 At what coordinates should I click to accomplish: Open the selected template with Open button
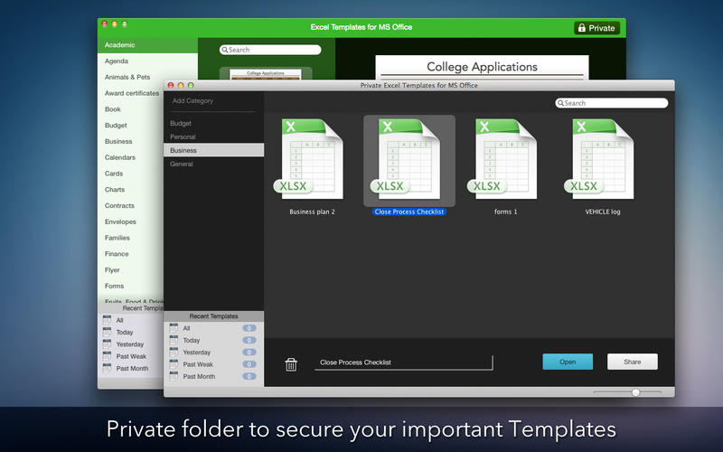coord(568,362)
